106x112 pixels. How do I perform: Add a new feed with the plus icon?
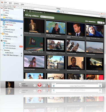(21, 35)
